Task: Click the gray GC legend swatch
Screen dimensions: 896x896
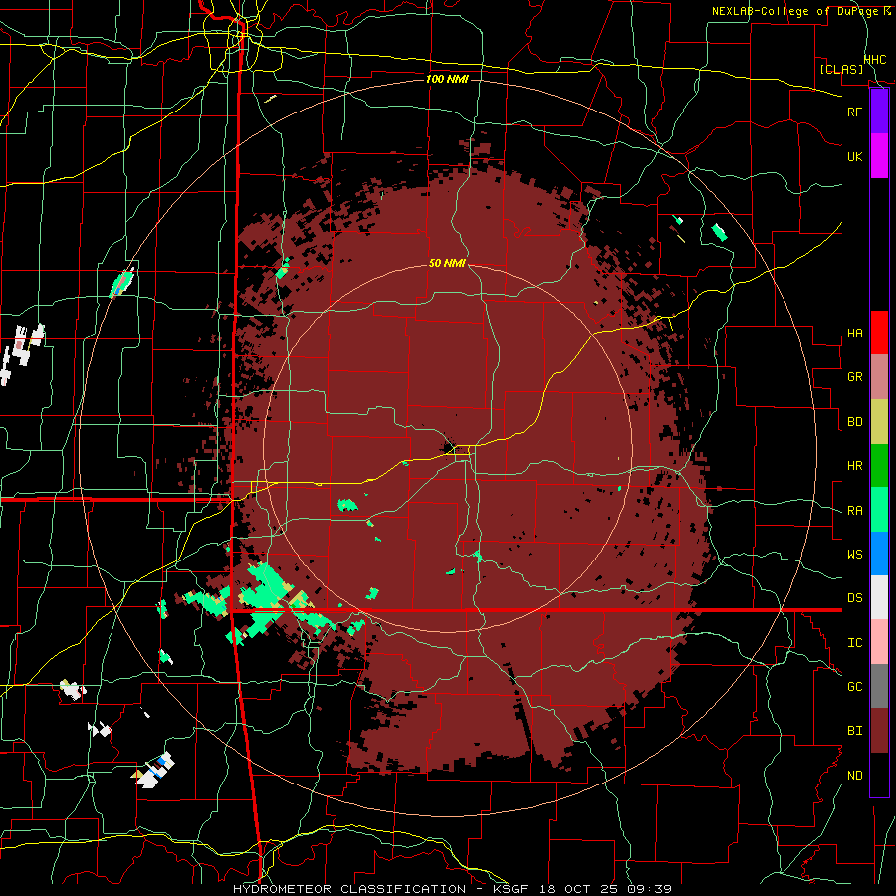Action: 879,686
